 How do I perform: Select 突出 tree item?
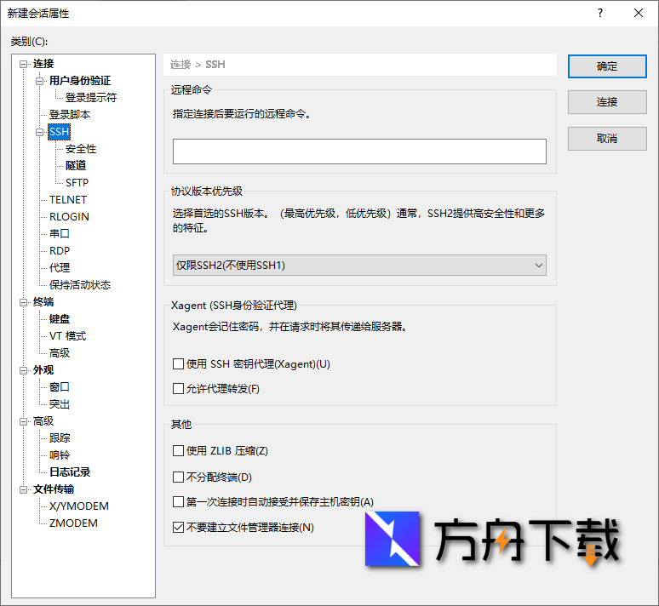click(60, 404)
